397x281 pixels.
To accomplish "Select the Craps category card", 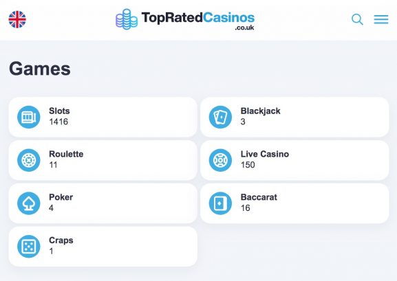I will point(103,247).
